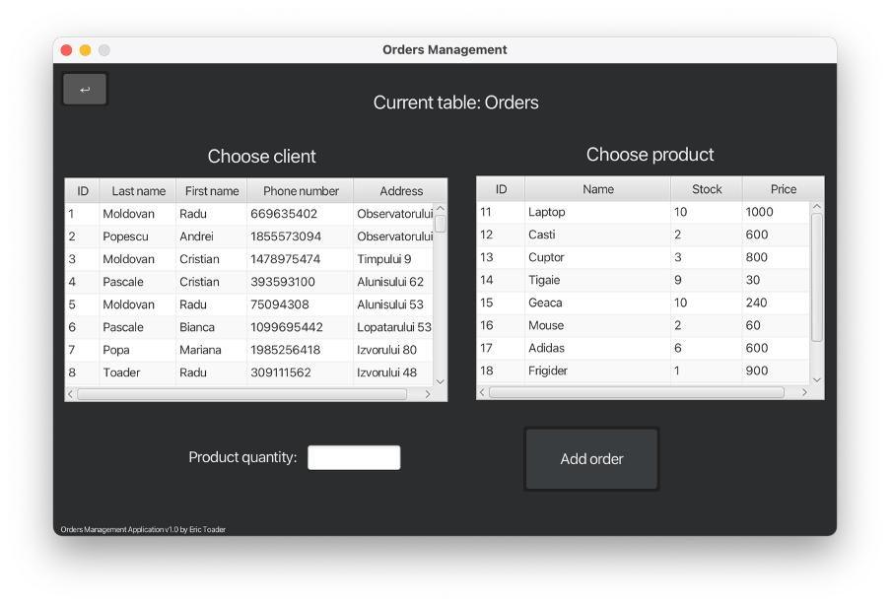The height and width of the screenshot is (607, 891).
Task: Click the product table ID column header
Action: pos(501,189)
